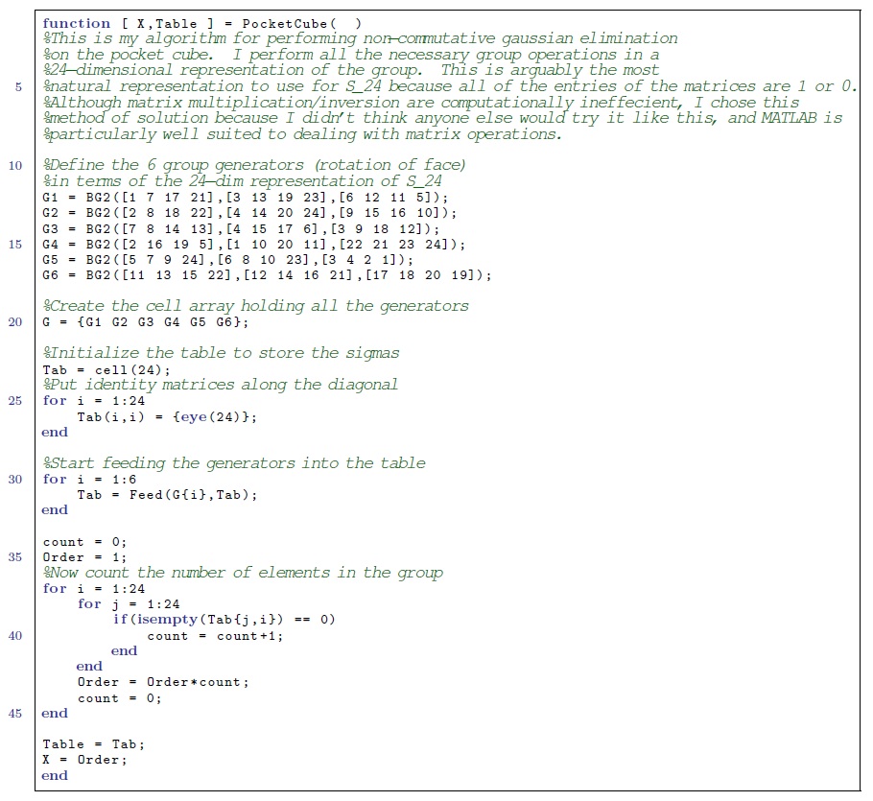Viewport: 873px width, 801px height.
Task: Click line number 25 in the margin
Action: pos(15,400)
